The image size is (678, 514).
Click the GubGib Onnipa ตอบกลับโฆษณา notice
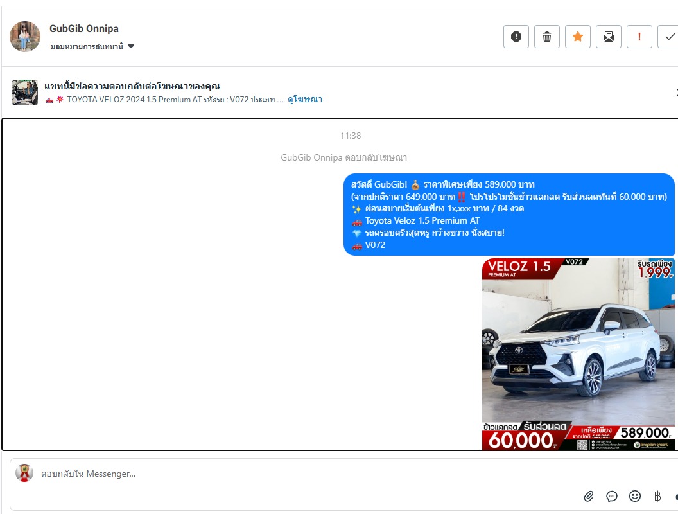(x=343, y=157)
